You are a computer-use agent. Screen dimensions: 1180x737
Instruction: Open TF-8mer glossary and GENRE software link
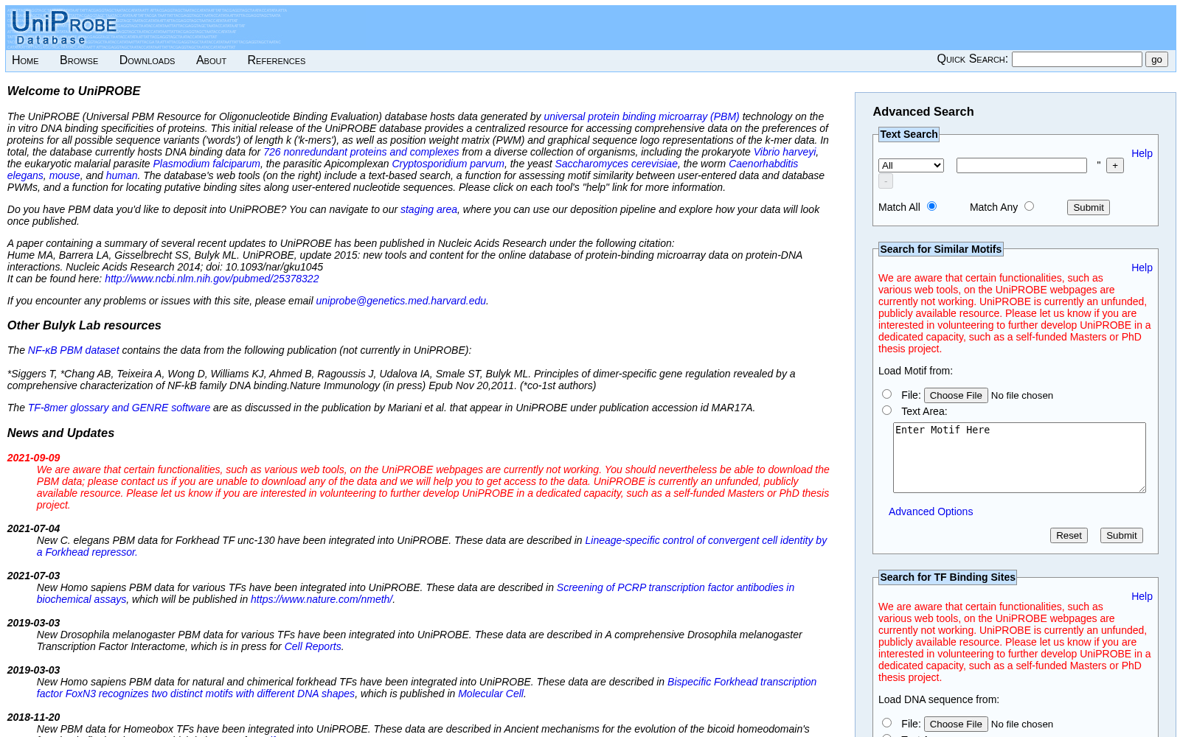[x=119, y=408]
